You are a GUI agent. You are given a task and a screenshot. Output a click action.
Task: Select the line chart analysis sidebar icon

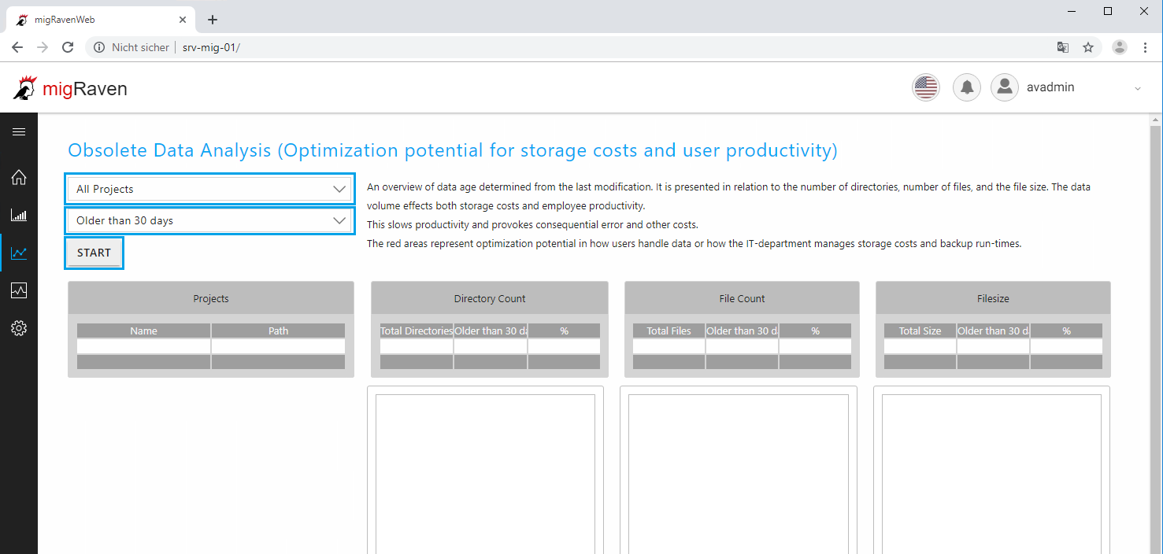pos(19,253)
